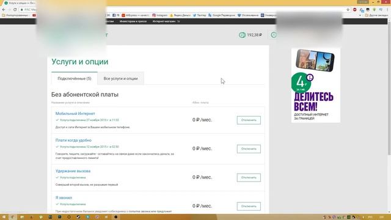The width and height of the screenshot is (391, 220).
Task: Click the 192,38 ₽ balance amount
Action: click(x=254, y=35)
